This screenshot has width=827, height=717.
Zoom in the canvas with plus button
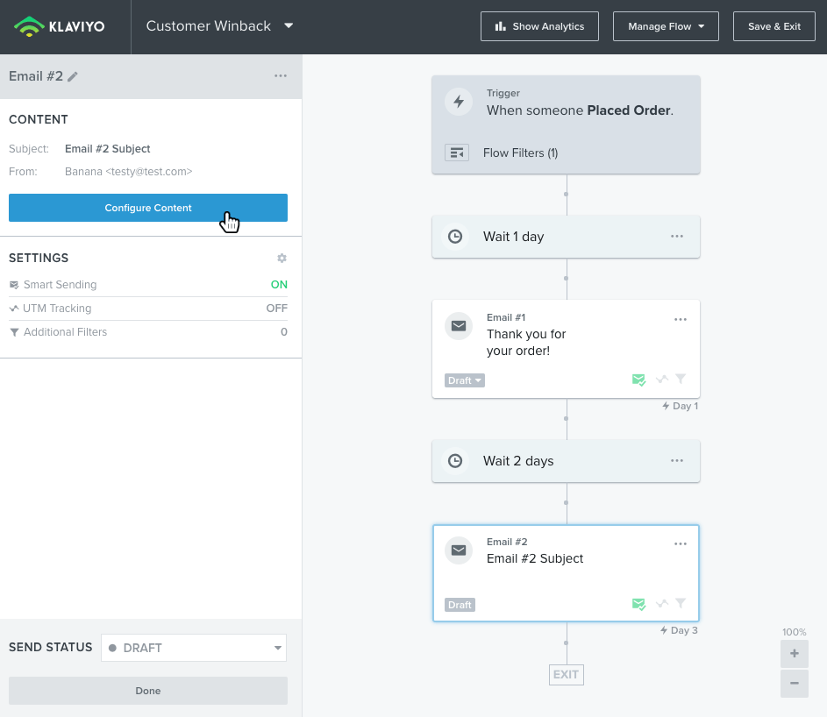point(795,654)
